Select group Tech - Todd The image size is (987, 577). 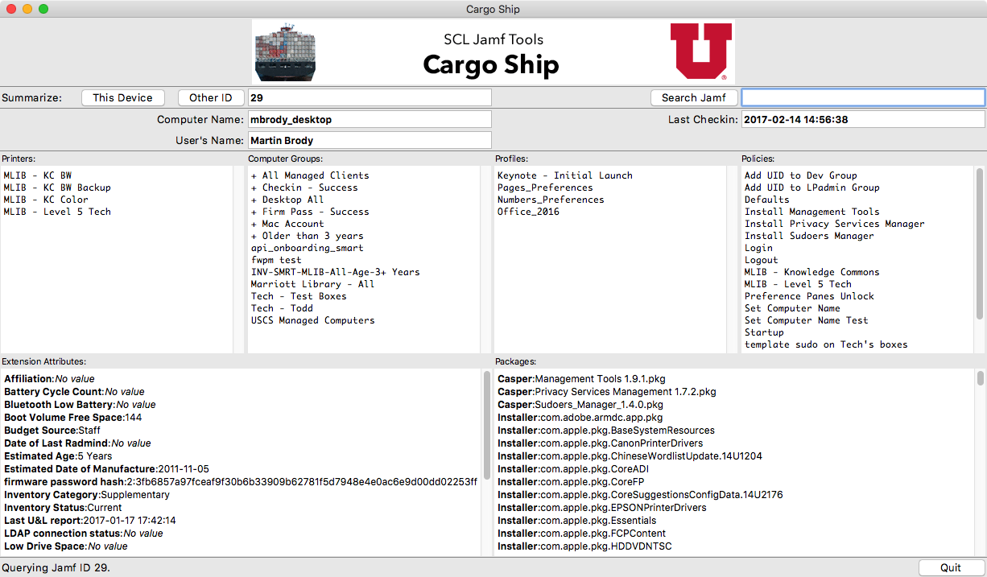[282, 308]
